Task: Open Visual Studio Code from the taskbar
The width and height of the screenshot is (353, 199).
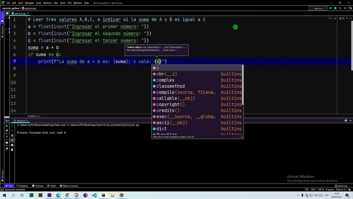Action: click(x=94, y=195)
